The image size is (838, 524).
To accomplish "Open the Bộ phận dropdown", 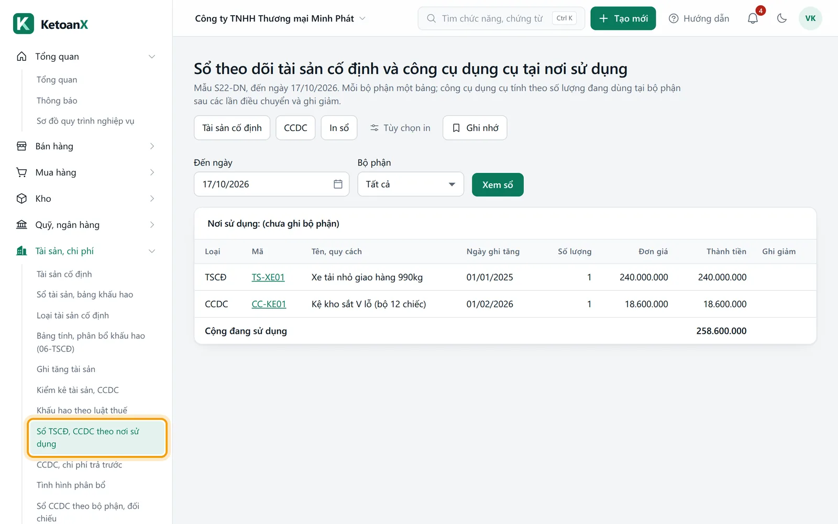I will [x=411, y=184].
